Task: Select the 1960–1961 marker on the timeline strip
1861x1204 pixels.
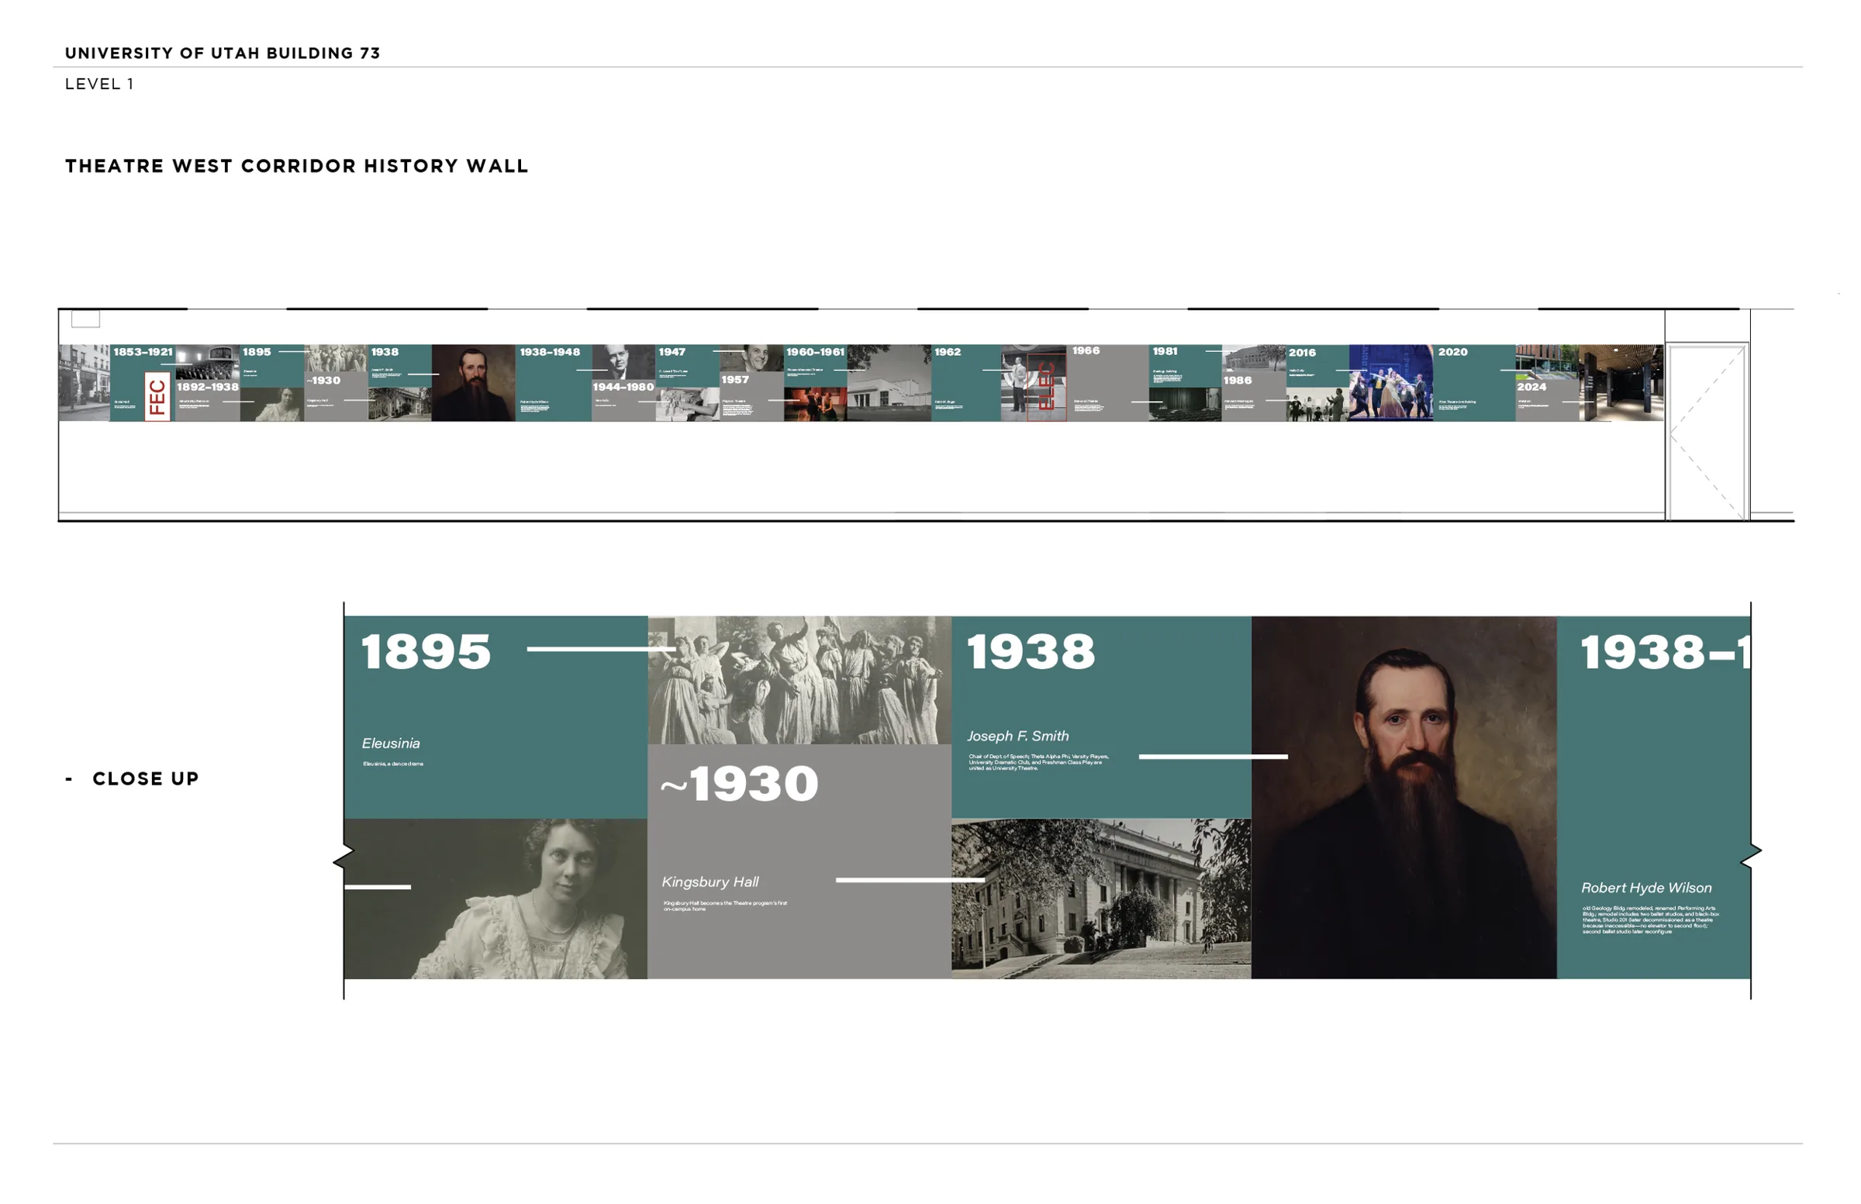Action: point(816,352)
